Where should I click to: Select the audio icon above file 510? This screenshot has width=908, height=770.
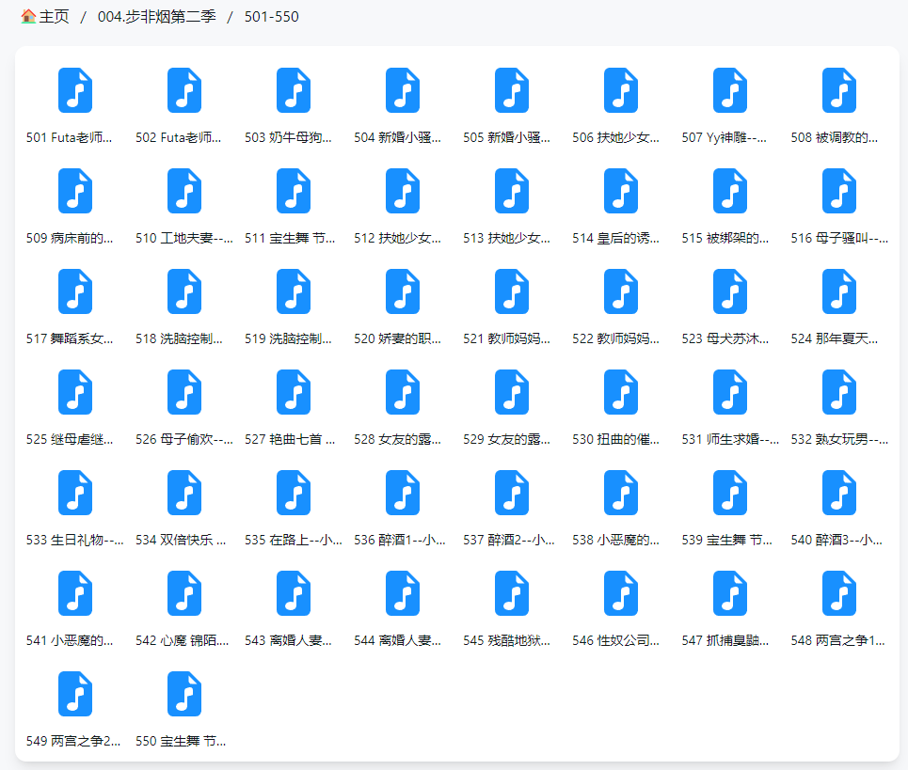(184, 192)
